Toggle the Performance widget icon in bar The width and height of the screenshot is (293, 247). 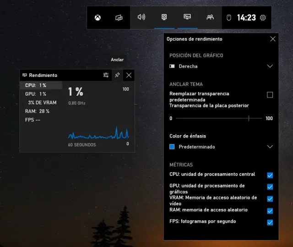(187, 17)
